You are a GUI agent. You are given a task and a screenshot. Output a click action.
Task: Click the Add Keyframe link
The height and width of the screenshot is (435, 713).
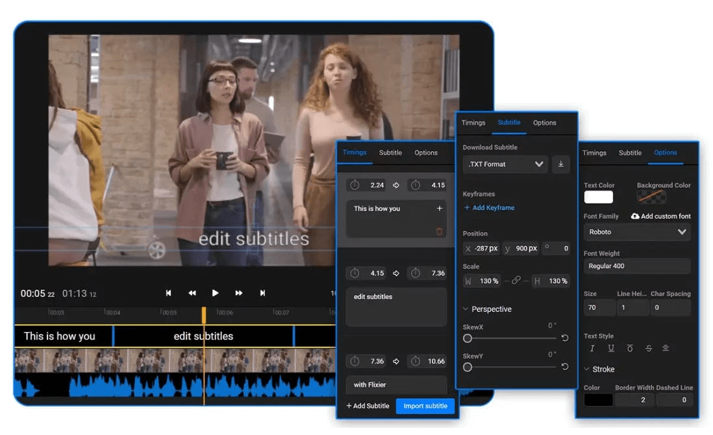click(489, 207)
